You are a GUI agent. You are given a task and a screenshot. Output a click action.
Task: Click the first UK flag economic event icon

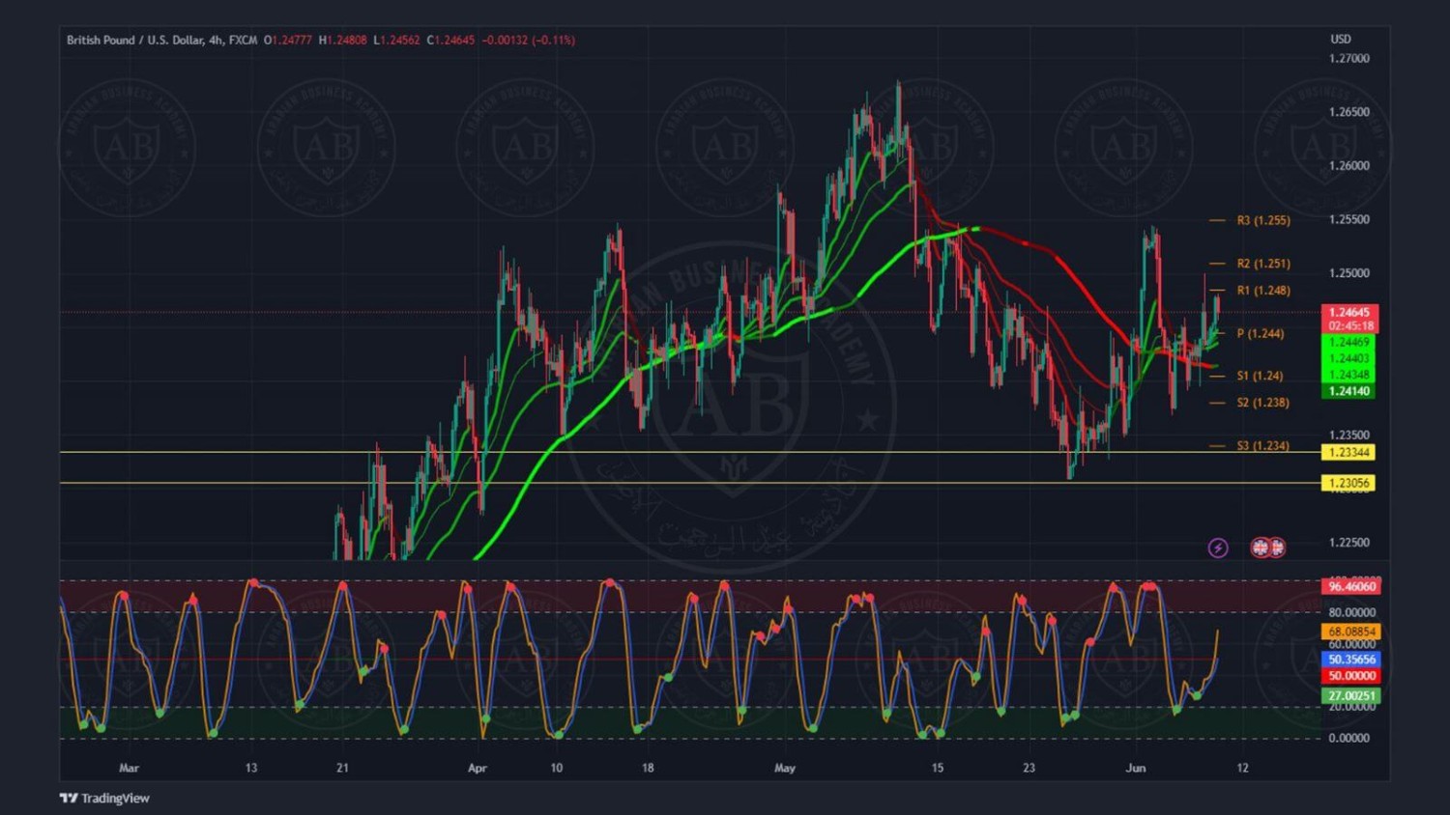[x=1260, y=548]
